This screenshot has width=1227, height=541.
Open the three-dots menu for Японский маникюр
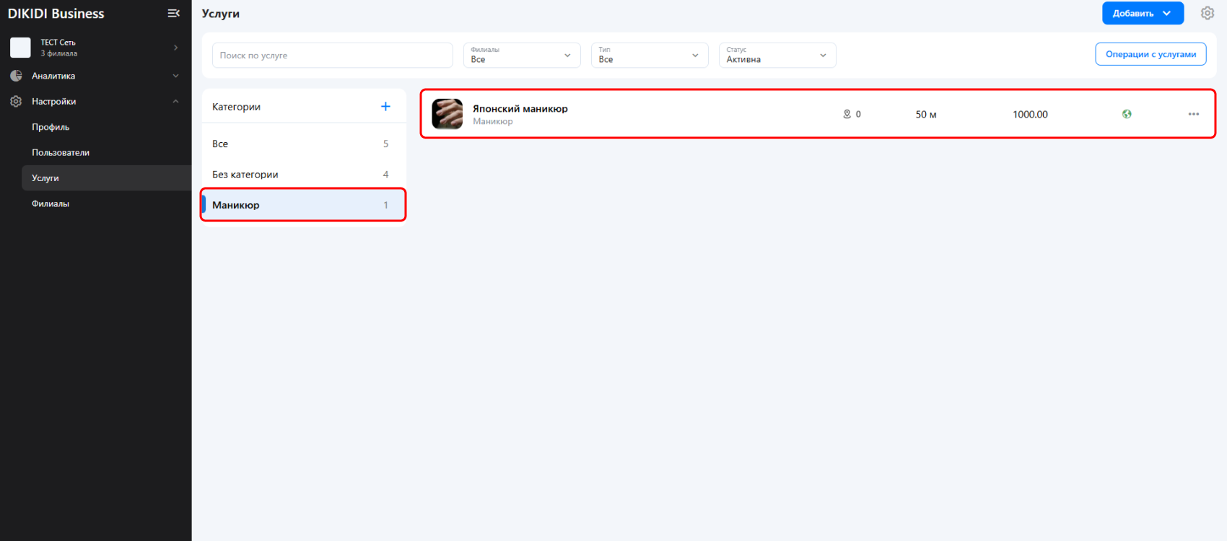pos(1193,114)
